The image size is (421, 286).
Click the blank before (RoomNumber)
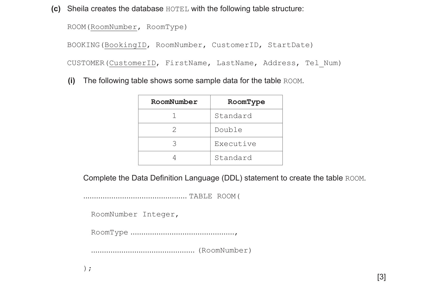tap(143, 251)
